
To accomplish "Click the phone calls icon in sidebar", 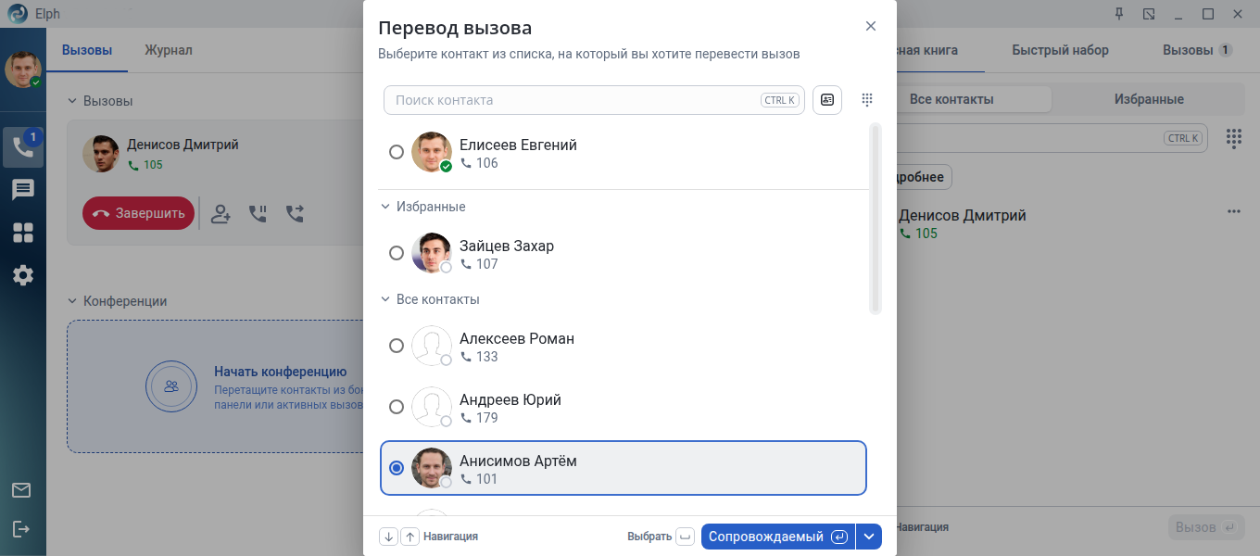I will (x=22, y=147).
